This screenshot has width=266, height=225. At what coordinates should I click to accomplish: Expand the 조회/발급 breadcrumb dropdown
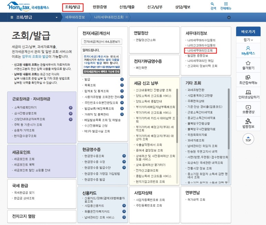pos(56,17)
